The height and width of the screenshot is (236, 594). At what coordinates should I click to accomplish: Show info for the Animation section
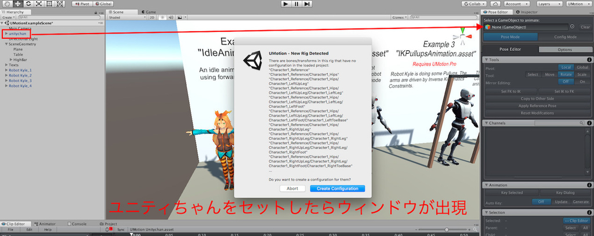click(x=589, y=185)
